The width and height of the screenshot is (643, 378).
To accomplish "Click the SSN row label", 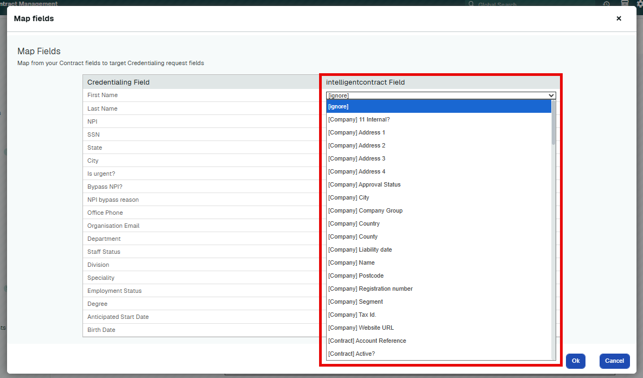I will coord(93,134).
